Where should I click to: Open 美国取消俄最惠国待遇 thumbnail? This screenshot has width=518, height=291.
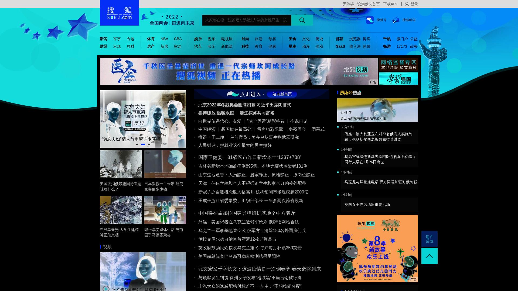point(121,164)
